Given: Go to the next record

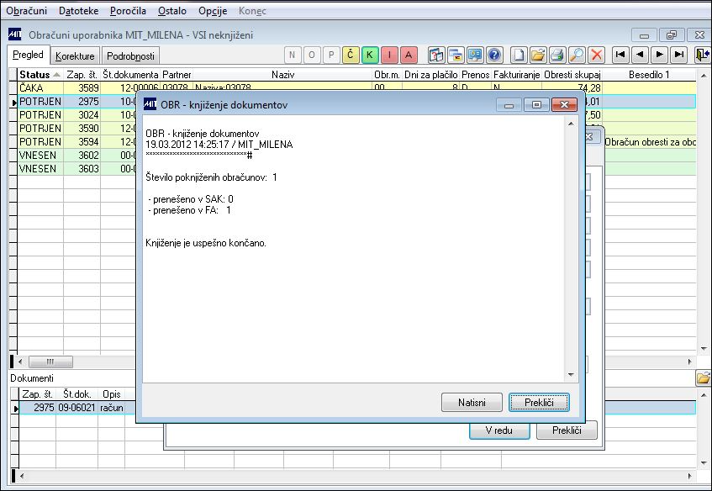Looking at the screenshot, I should tap(659, 55).
